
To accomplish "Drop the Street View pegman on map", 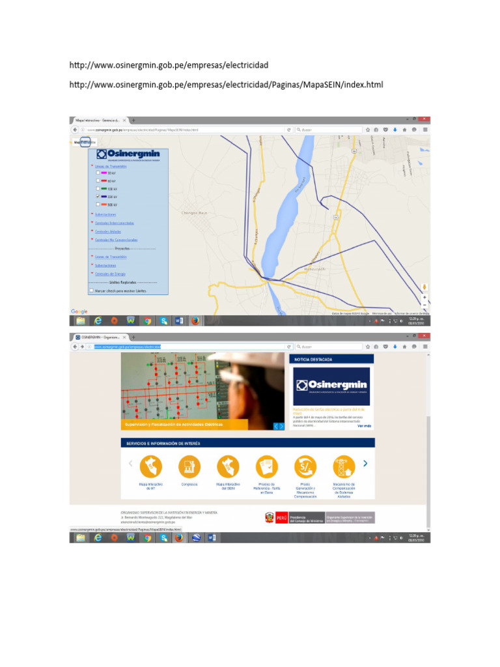I will (424, 287).
